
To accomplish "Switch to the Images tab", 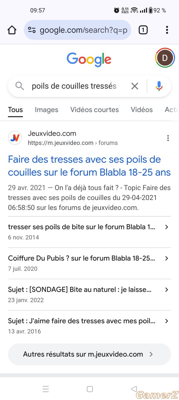I will tap(47, 110).
